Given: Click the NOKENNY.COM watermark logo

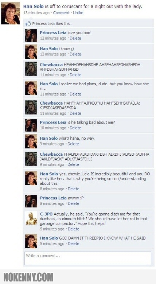Looking at the screenshot, I should [28, 277].
